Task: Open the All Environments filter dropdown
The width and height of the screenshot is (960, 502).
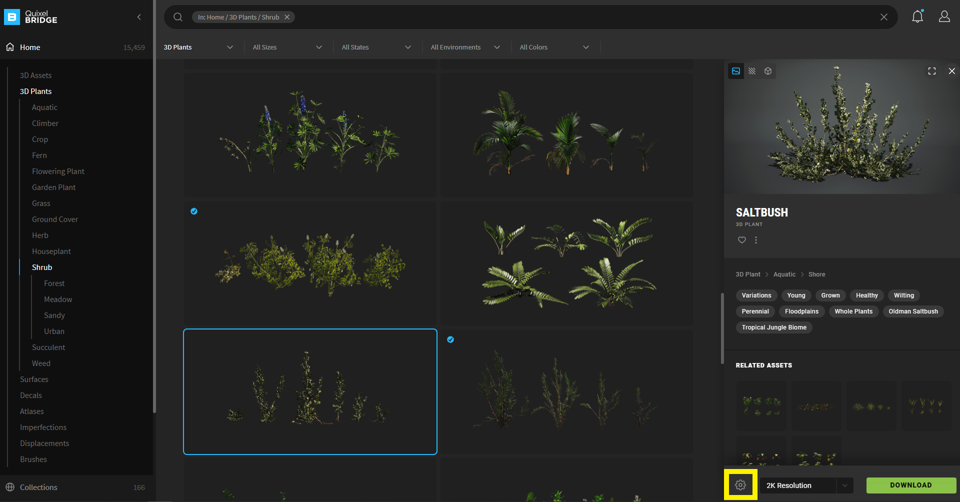Action: point(465,47)
